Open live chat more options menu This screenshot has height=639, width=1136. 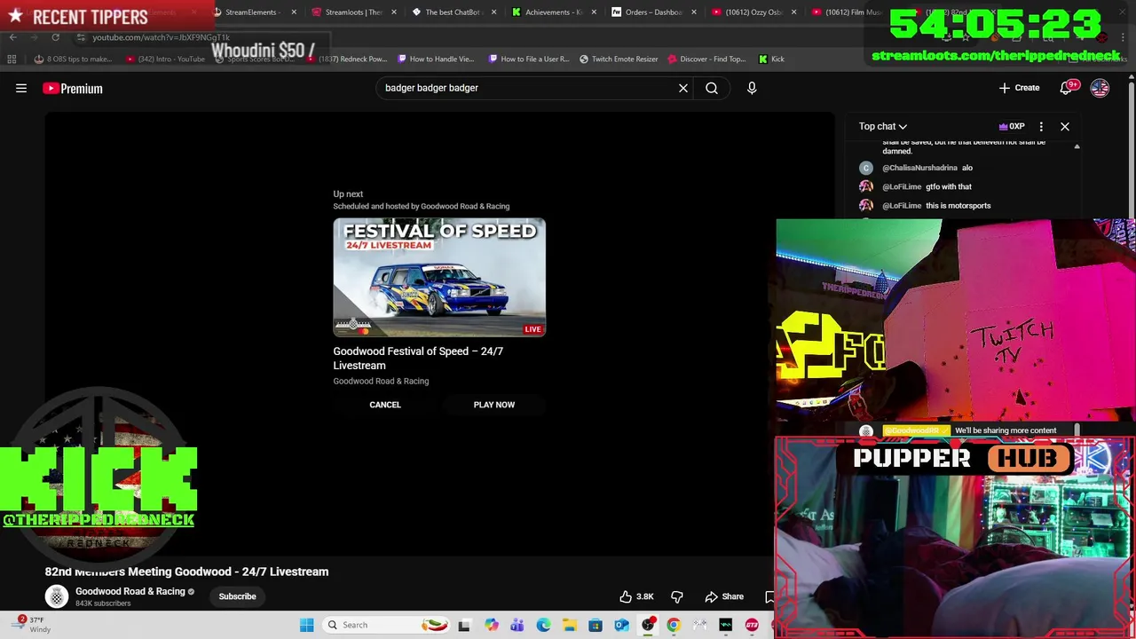[x=1041, y=126]
